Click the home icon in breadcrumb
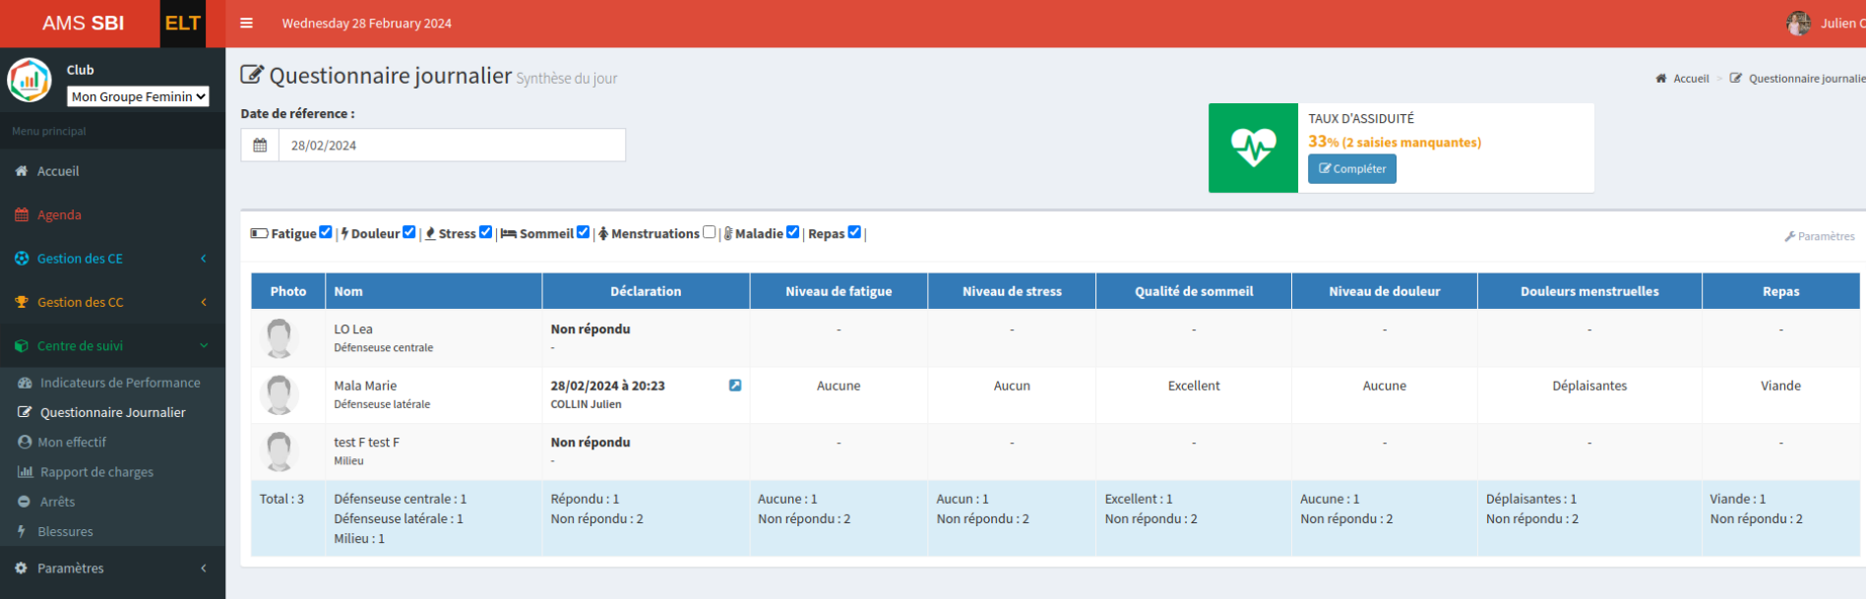Image resolution: width=1866 pixels, height=599 pixels. [1661, 79]
